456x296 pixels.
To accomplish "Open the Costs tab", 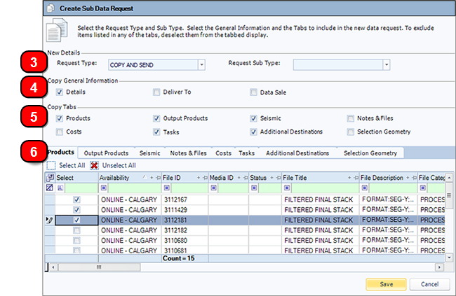I will (x=223, y=153).
